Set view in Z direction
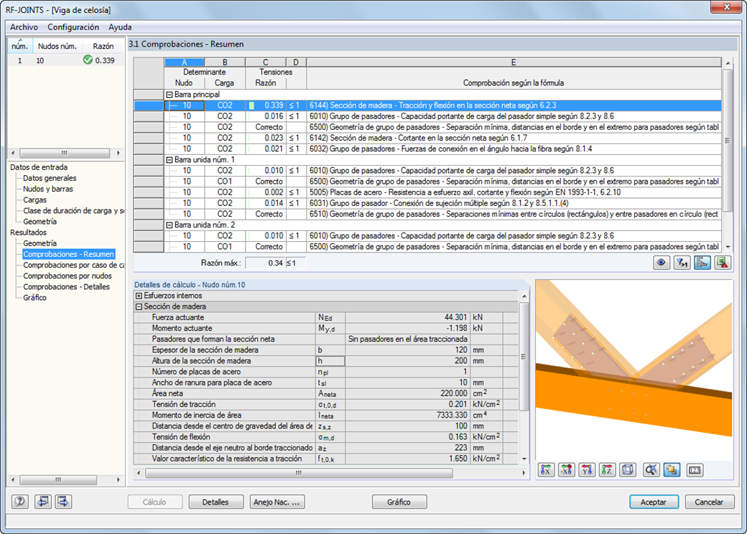The image size is (747, 534). tap(607, 470)
